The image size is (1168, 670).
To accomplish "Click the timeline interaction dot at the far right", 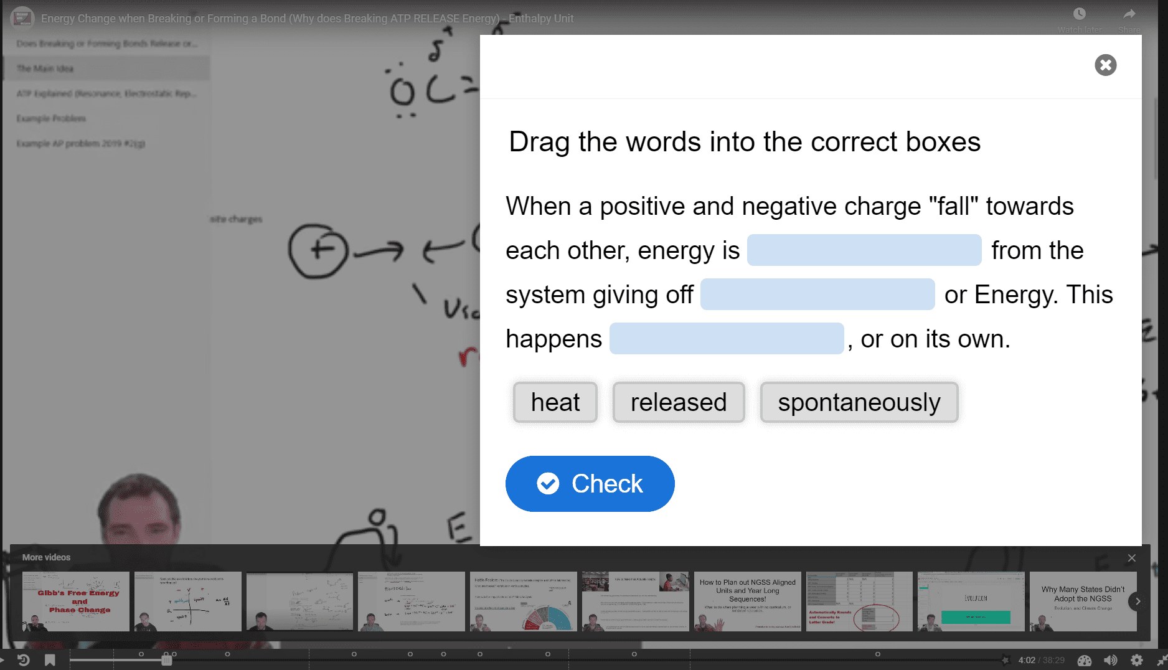I will click(878, 654).
